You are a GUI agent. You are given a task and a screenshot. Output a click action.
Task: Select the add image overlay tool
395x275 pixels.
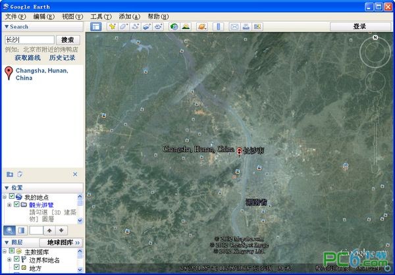(x=147, y=26)
